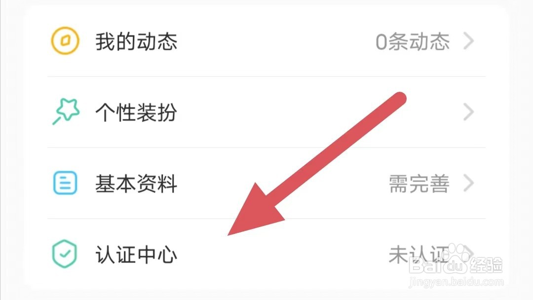
Task: Expand 个性装扮 using its right chevron
Action: pyautogui.click(x=469, y=112)
